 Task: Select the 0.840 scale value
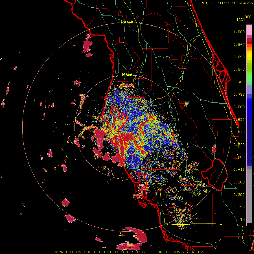pos(239,69)
